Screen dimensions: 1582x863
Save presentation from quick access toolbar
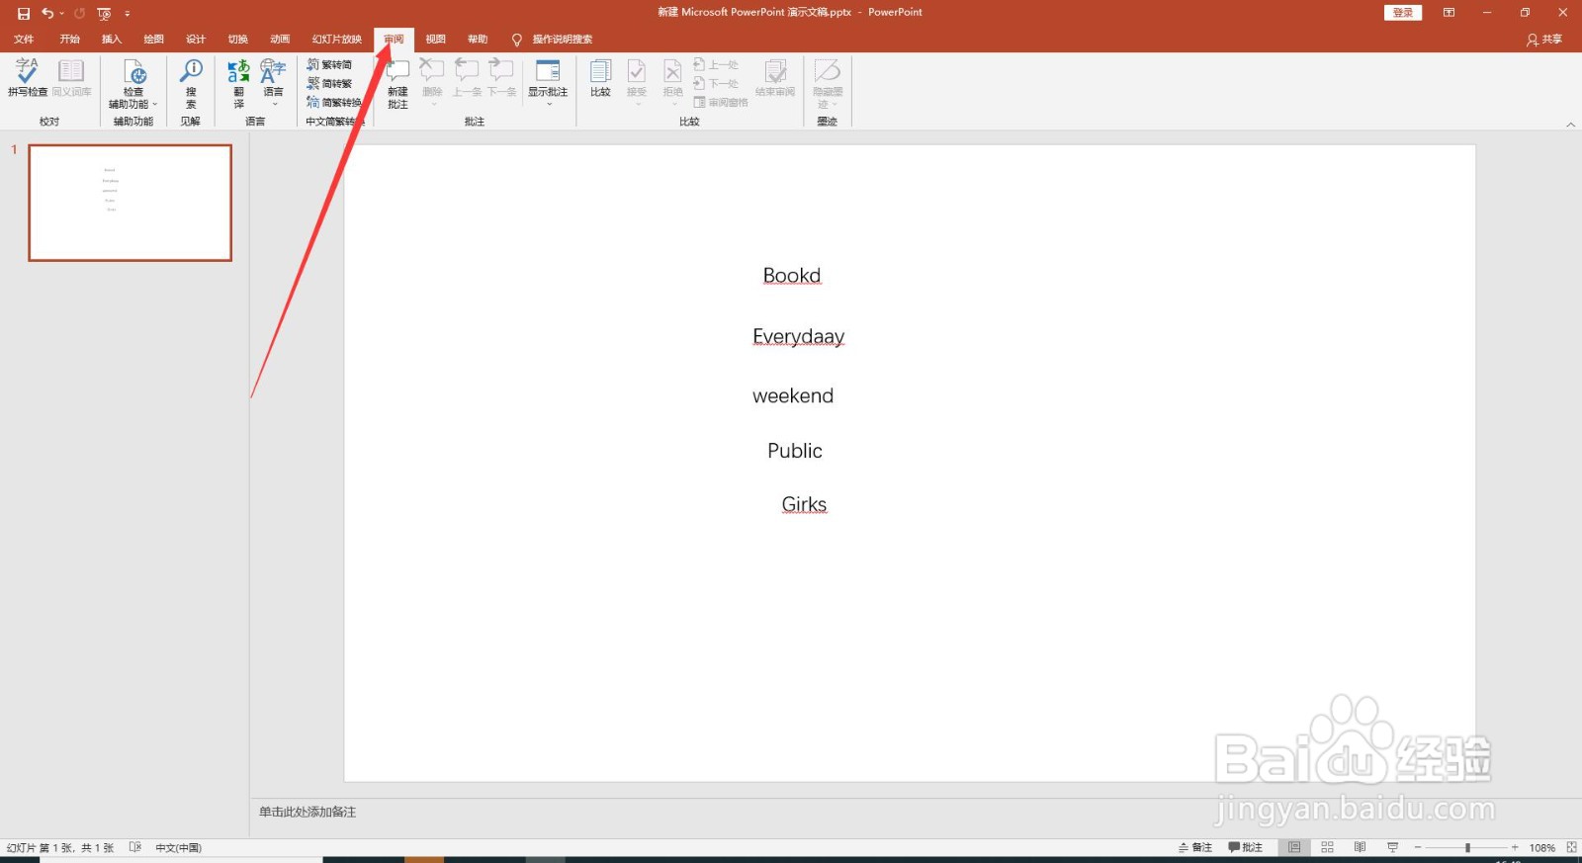24,13
